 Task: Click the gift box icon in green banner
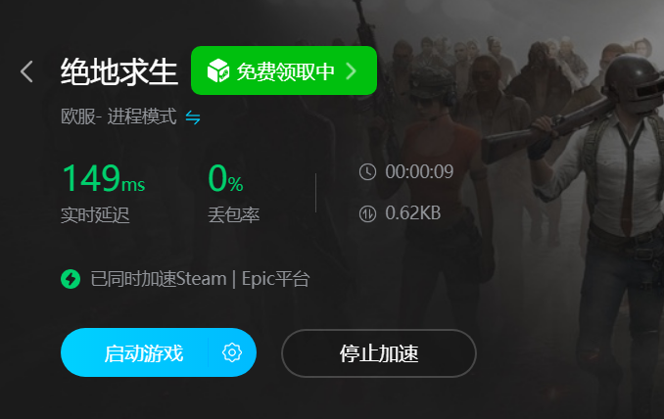click(x=218, y=70)
